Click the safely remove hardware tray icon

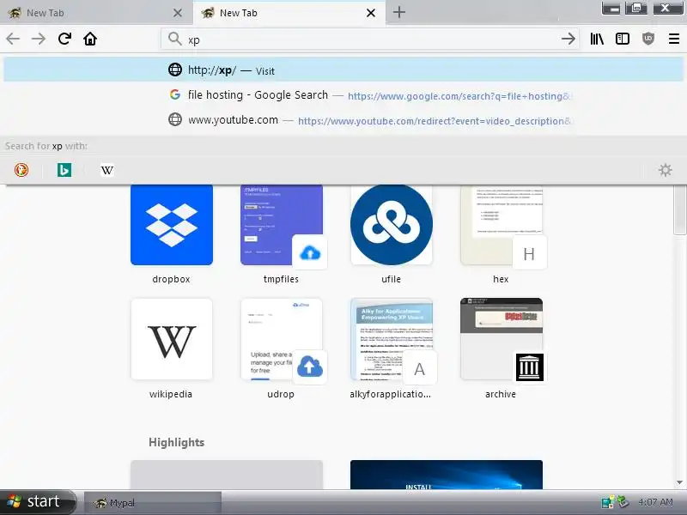[623, 502]
